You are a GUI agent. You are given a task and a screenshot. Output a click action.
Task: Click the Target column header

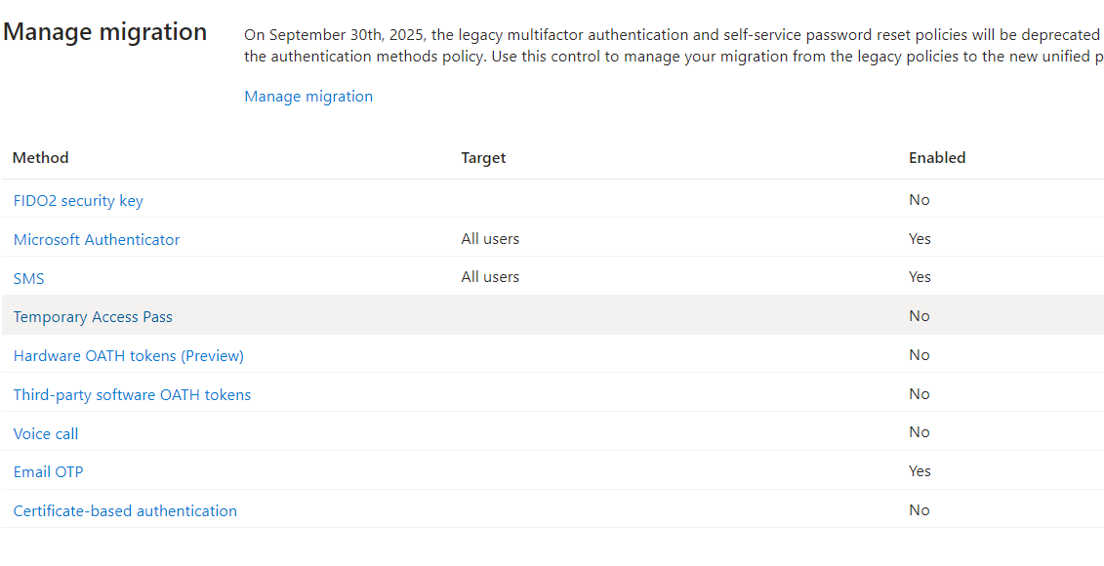[x=484, y=158]
